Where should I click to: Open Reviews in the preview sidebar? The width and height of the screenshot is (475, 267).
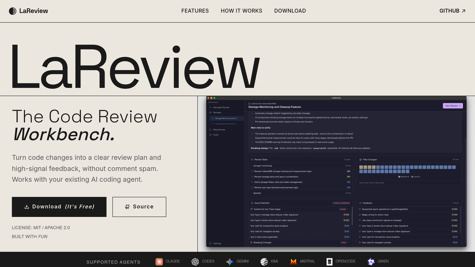click(217, 112)
